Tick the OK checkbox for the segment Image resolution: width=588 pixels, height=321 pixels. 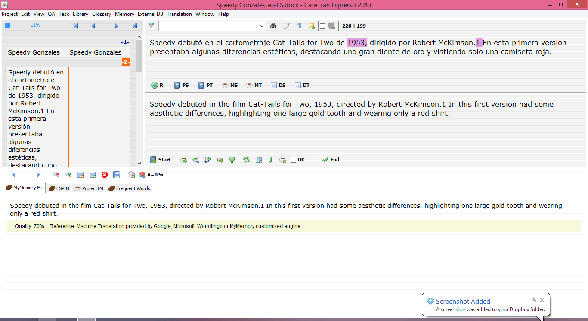coord(294,160)
